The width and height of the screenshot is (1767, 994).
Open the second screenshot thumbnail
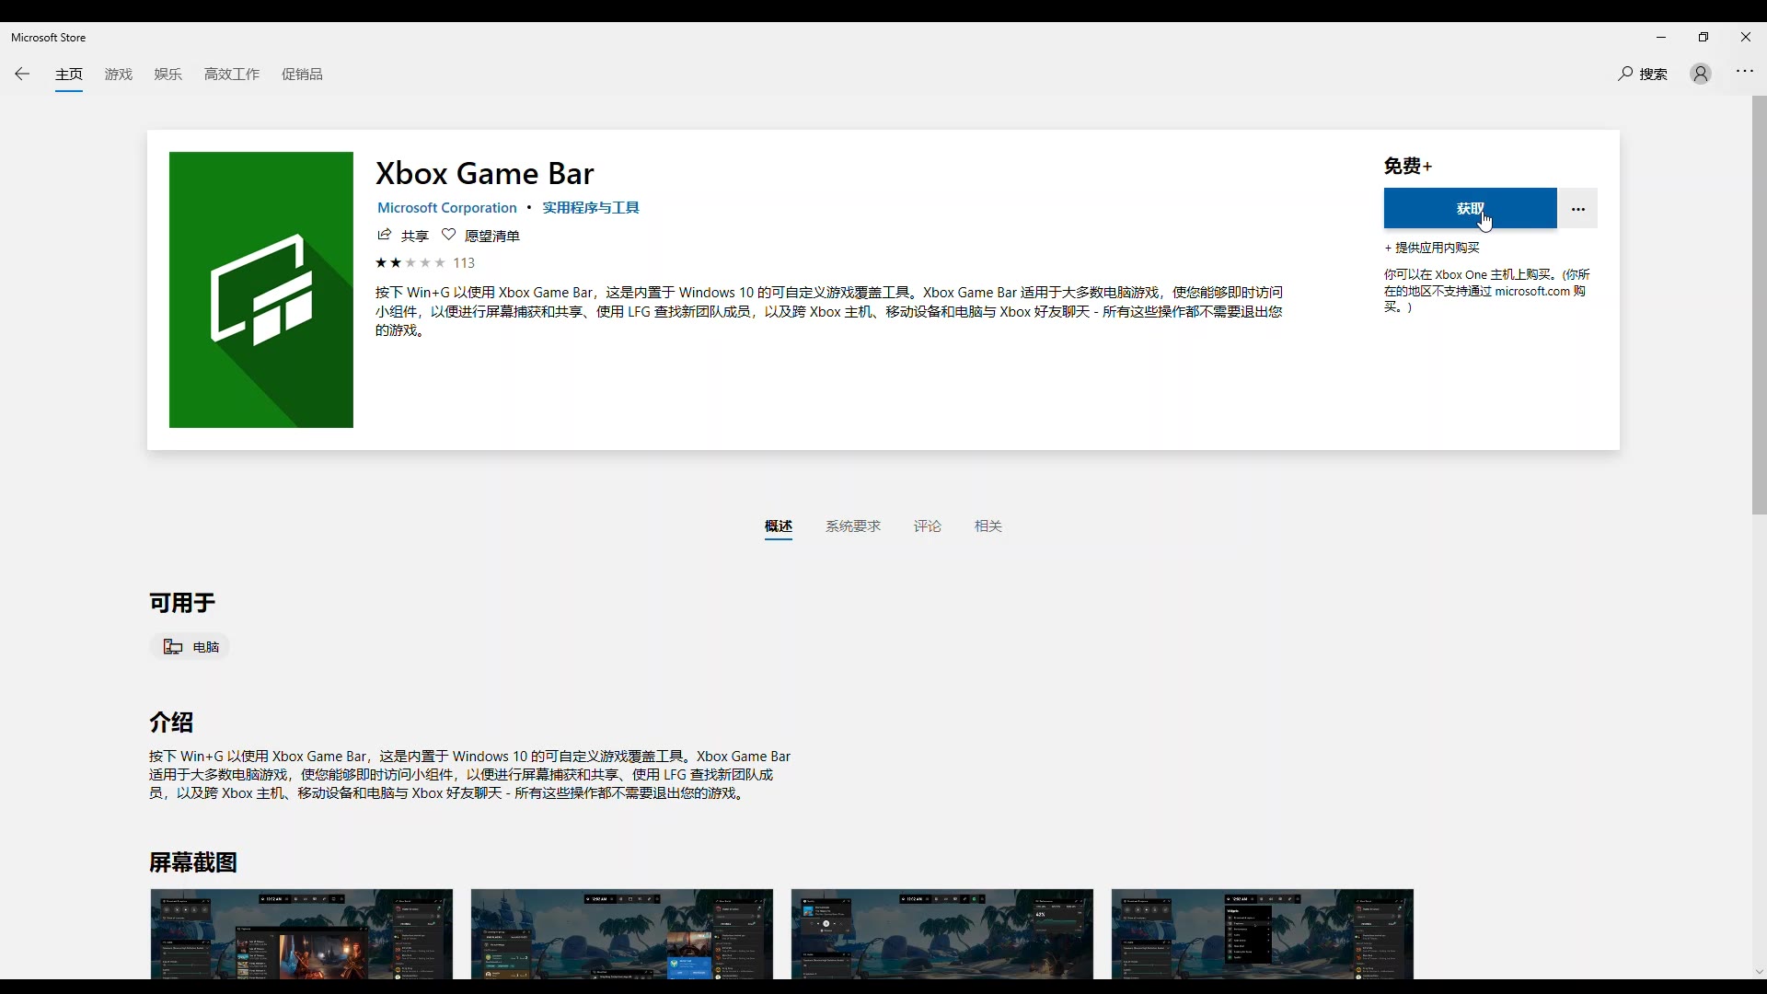tap(622, 934)
